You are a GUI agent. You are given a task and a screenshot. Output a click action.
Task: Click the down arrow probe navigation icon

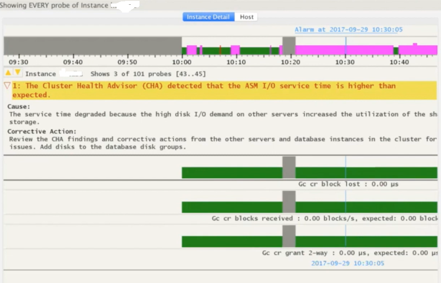coord(17,73)
